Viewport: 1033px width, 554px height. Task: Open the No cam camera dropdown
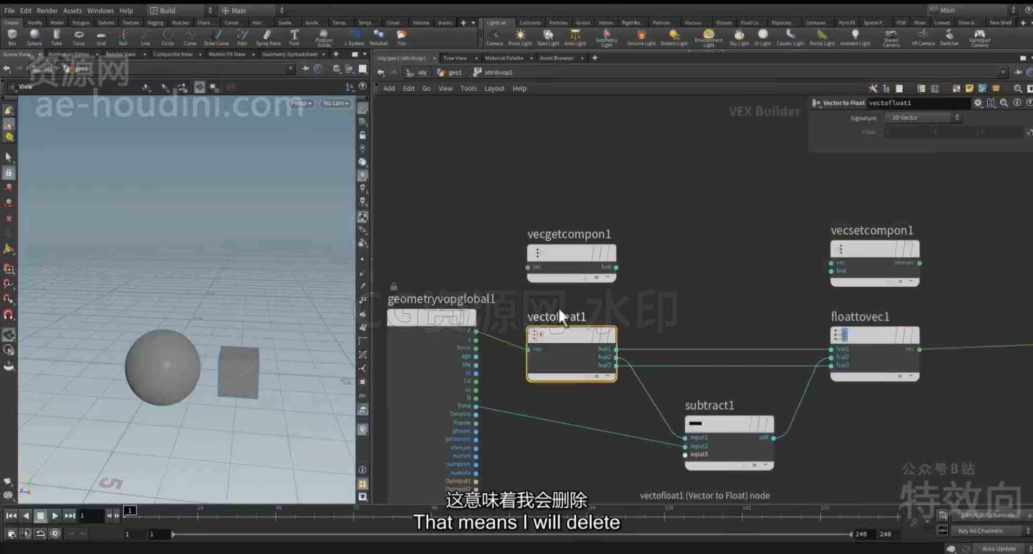tap(335, 103)
